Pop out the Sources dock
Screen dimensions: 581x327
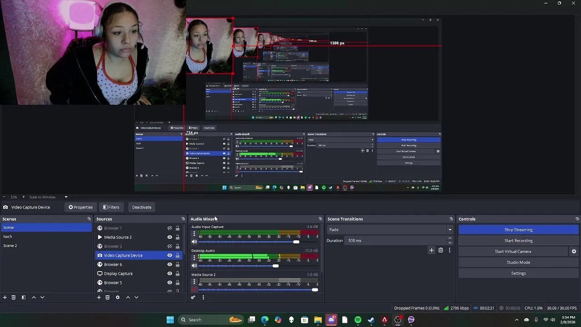[x=183, y=219]
